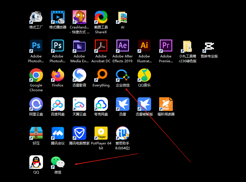Screen dimensions: 246x182
Task: Click the 截图工具 ShareX icon
Action: click(101, 17)
